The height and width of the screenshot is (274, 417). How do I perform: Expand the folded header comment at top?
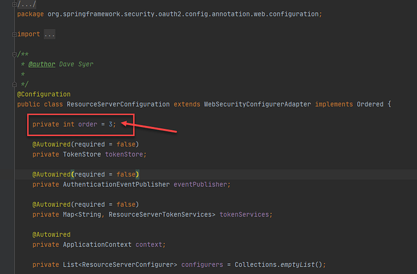coord(15,4)
